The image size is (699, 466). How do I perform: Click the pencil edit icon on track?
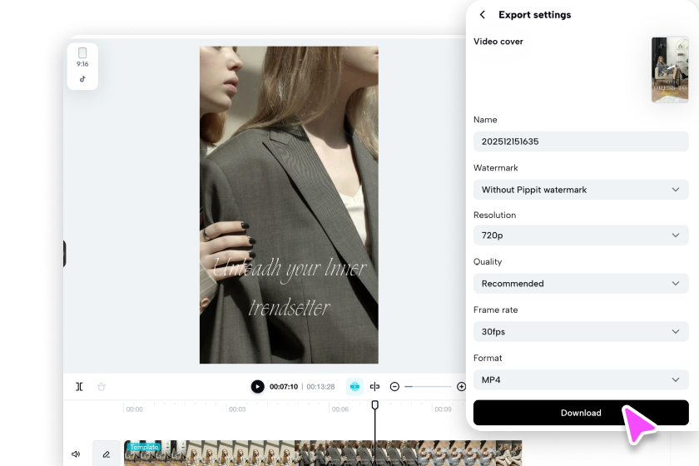click(x=107, y=454)
